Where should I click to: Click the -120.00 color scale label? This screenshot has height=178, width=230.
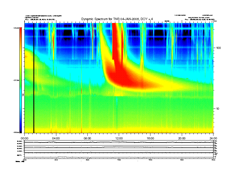point(16,28)
